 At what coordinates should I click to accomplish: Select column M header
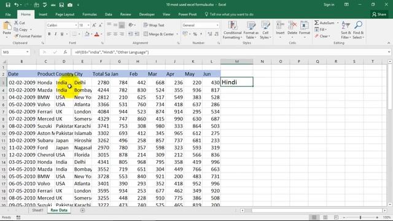[x=236, y=61]
